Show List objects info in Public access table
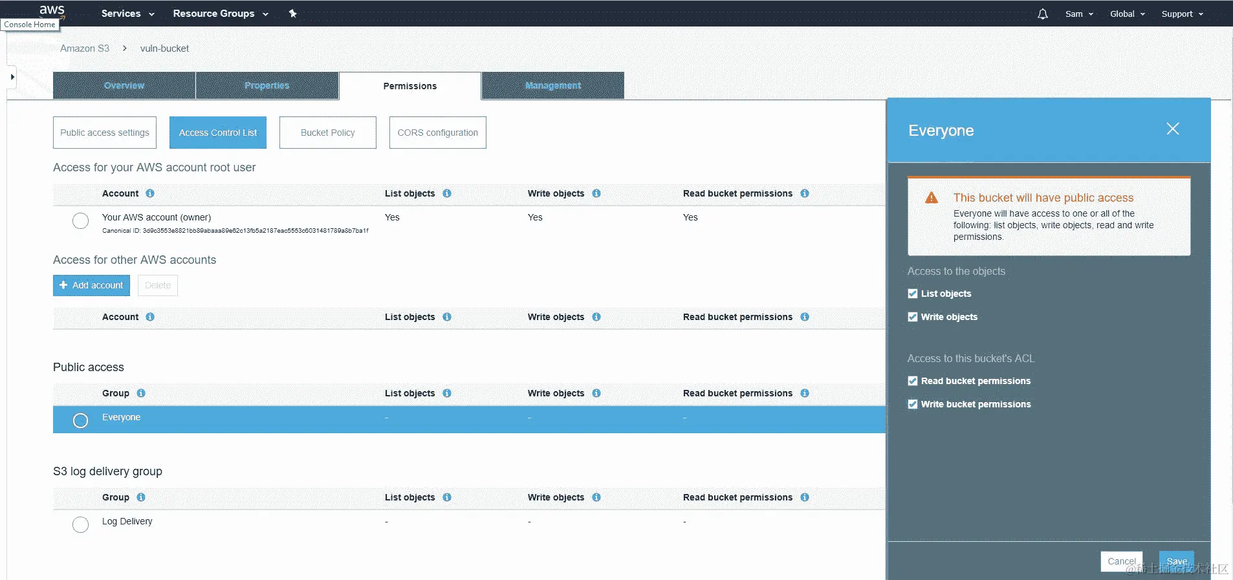 [x=447, y=393]
